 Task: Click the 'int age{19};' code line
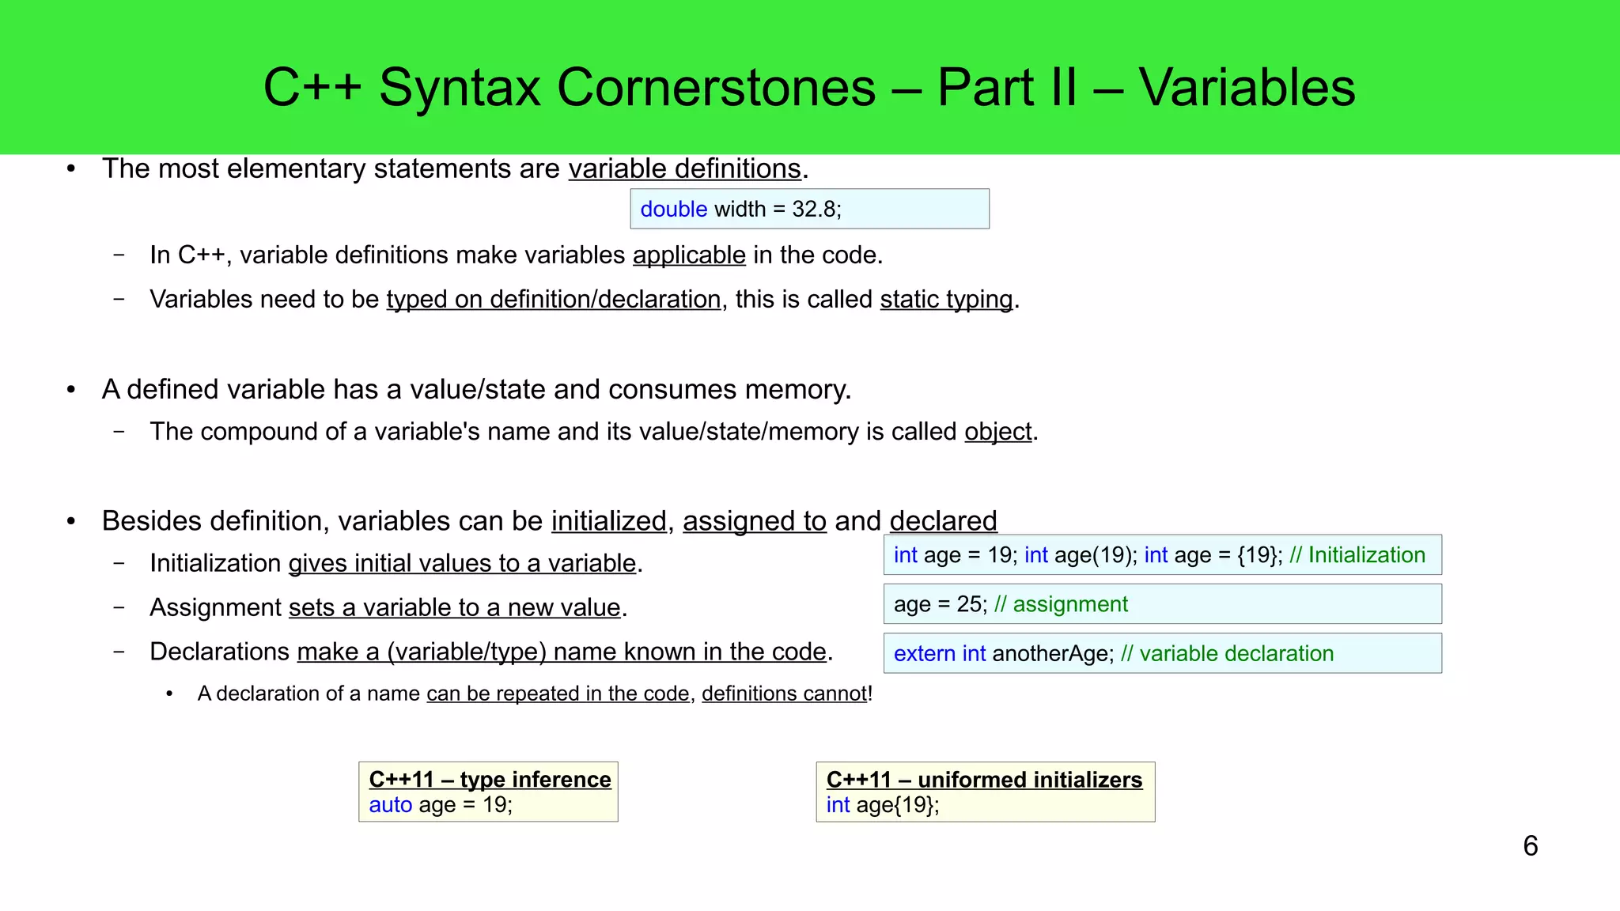pyautogui.click(x=883, y=805)
